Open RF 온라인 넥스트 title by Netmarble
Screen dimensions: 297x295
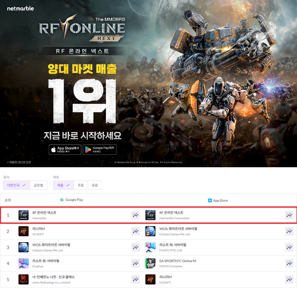pyautogui.click(x=44, y=213)
